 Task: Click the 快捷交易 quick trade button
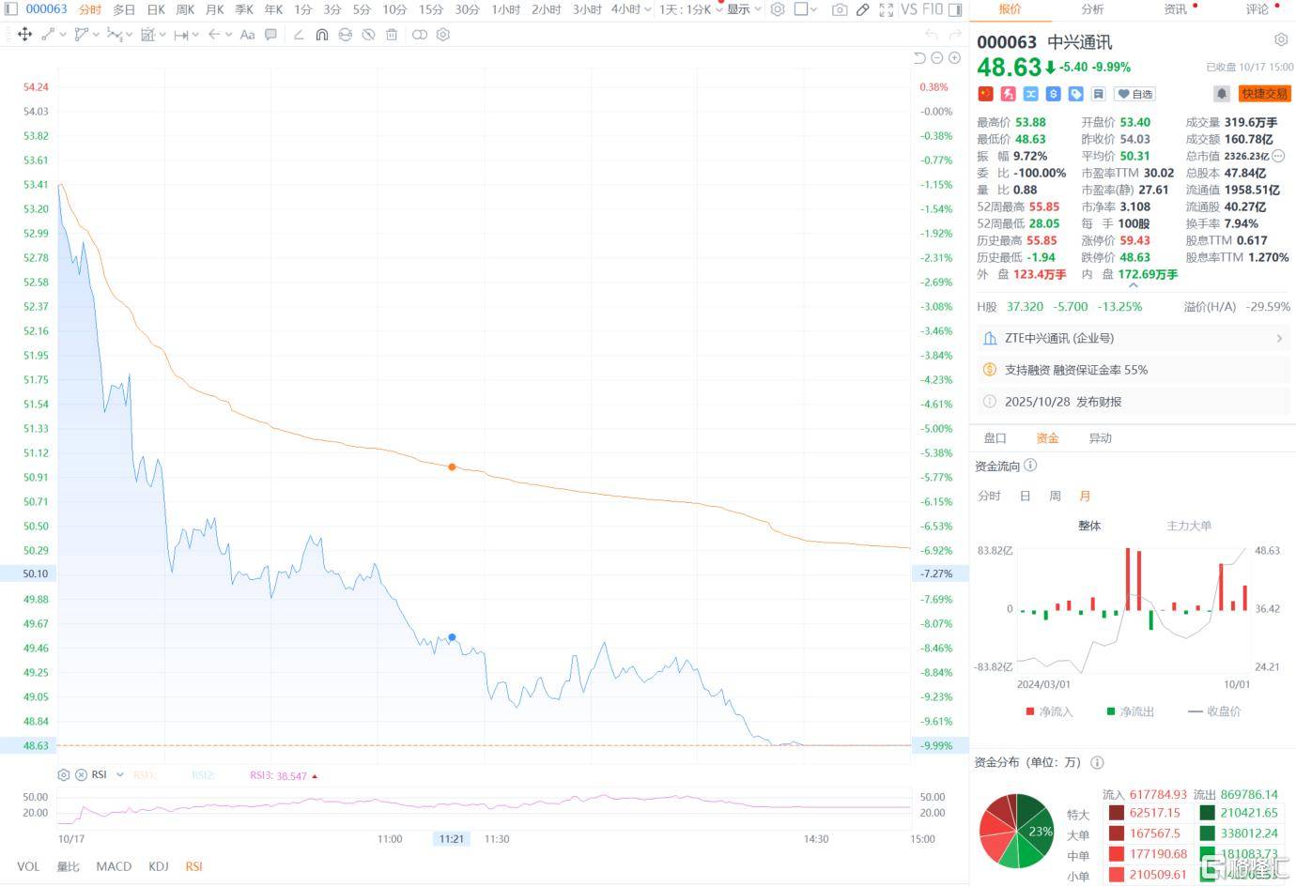point(1264,94)
